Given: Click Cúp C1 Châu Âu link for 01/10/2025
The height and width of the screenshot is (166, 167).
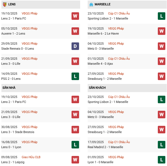Looking at the screenshot, I should click(x=119, y=59).
